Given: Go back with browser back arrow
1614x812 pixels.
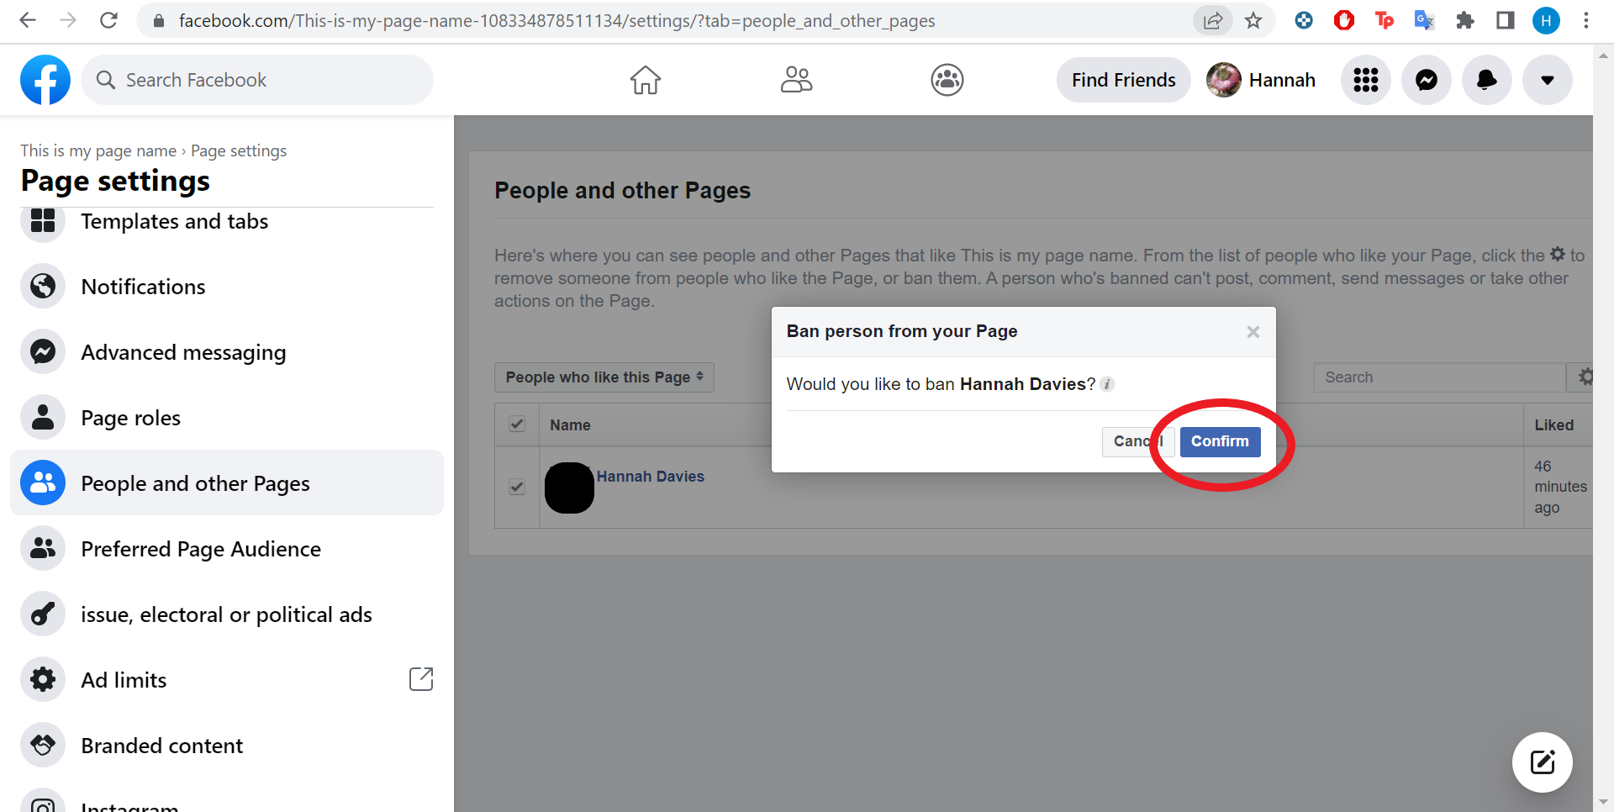Looking at the screenshot, I should (x=28, y=20).
